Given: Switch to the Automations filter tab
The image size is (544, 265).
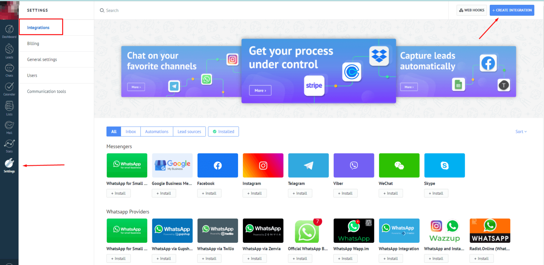Looking at the screenshot, I should coord(157,131).
